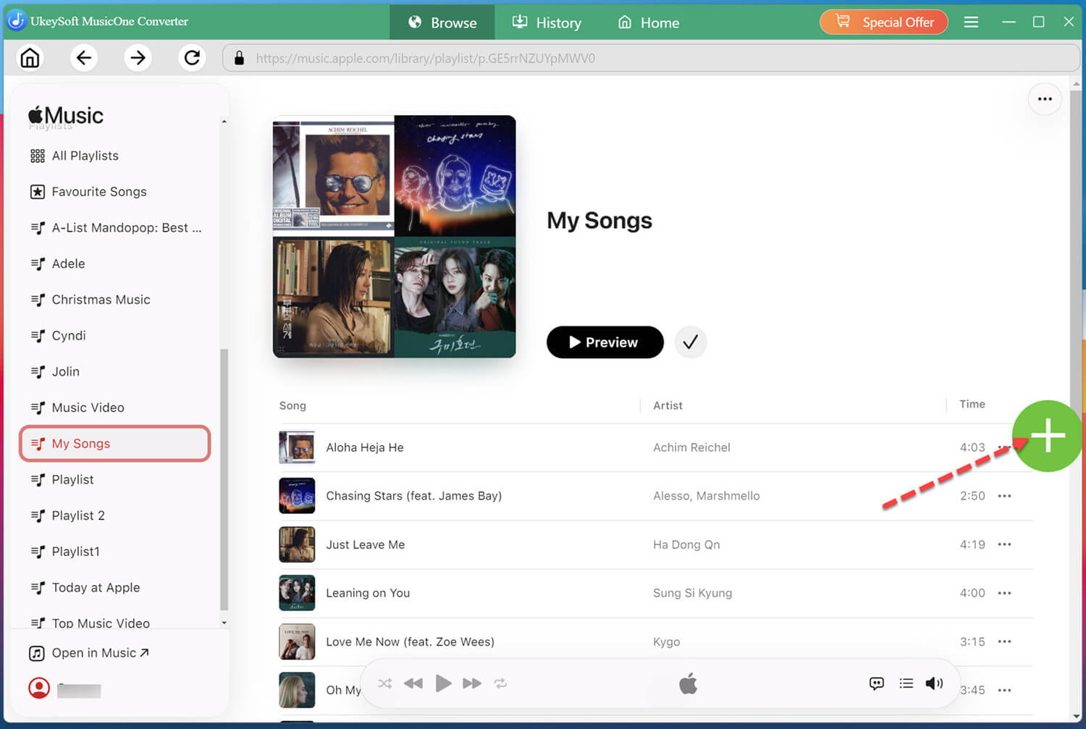Shuffle playback in the player bar
1086x729 pixels.
click(x=384, y=683)
